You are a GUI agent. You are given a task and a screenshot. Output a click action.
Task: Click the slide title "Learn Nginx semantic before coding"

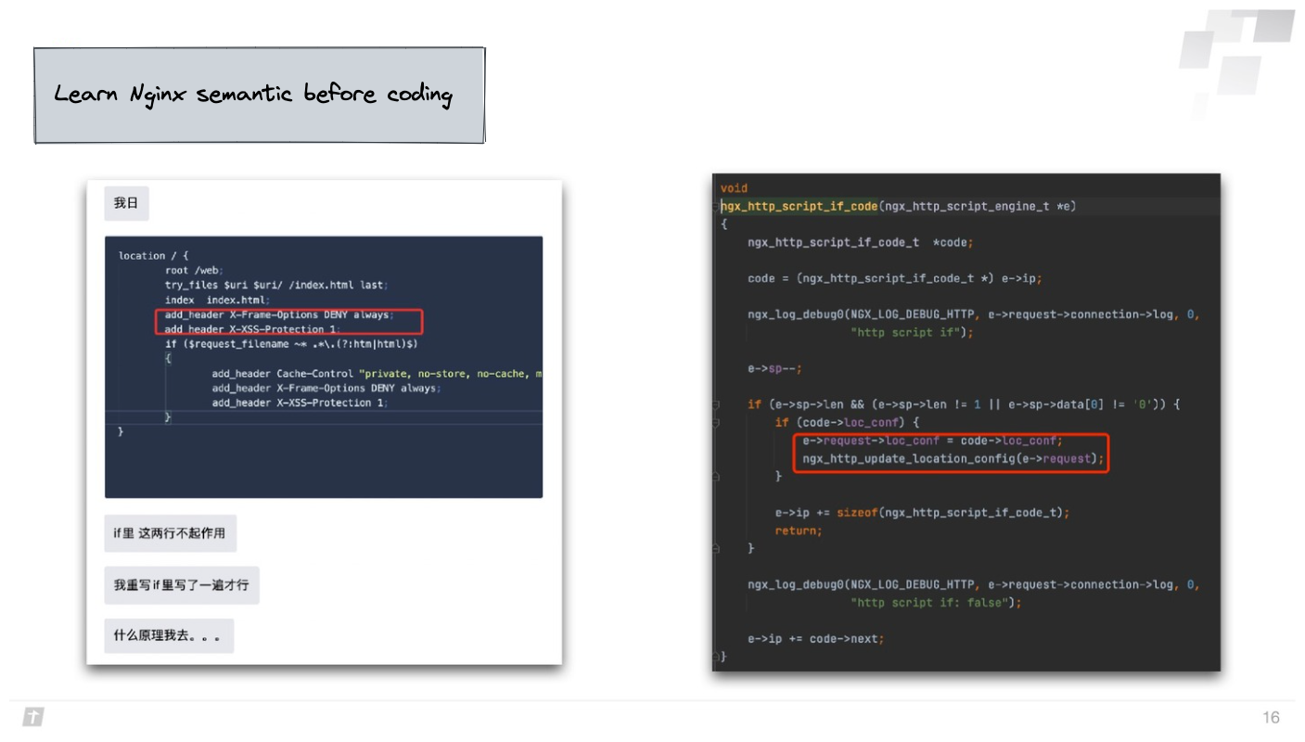[x=253, y=94]
